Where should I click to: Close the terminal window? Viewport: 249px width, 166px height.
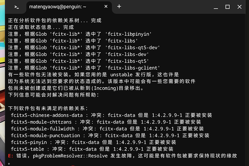click(x=240, y=7)
